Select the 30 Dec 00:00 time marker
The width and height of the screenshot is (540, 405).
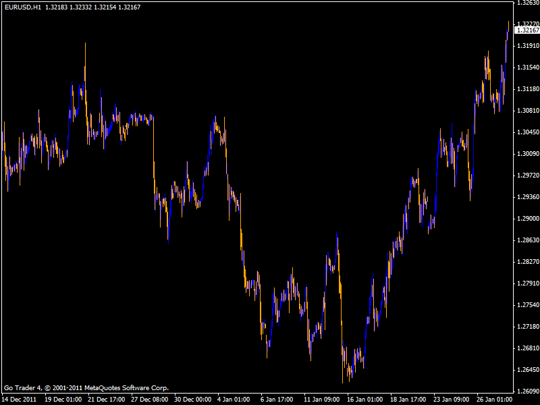(193, 400)
